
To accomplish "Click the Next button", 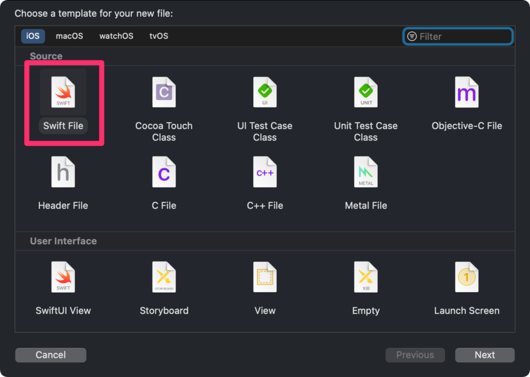I will tap(484, 354).
